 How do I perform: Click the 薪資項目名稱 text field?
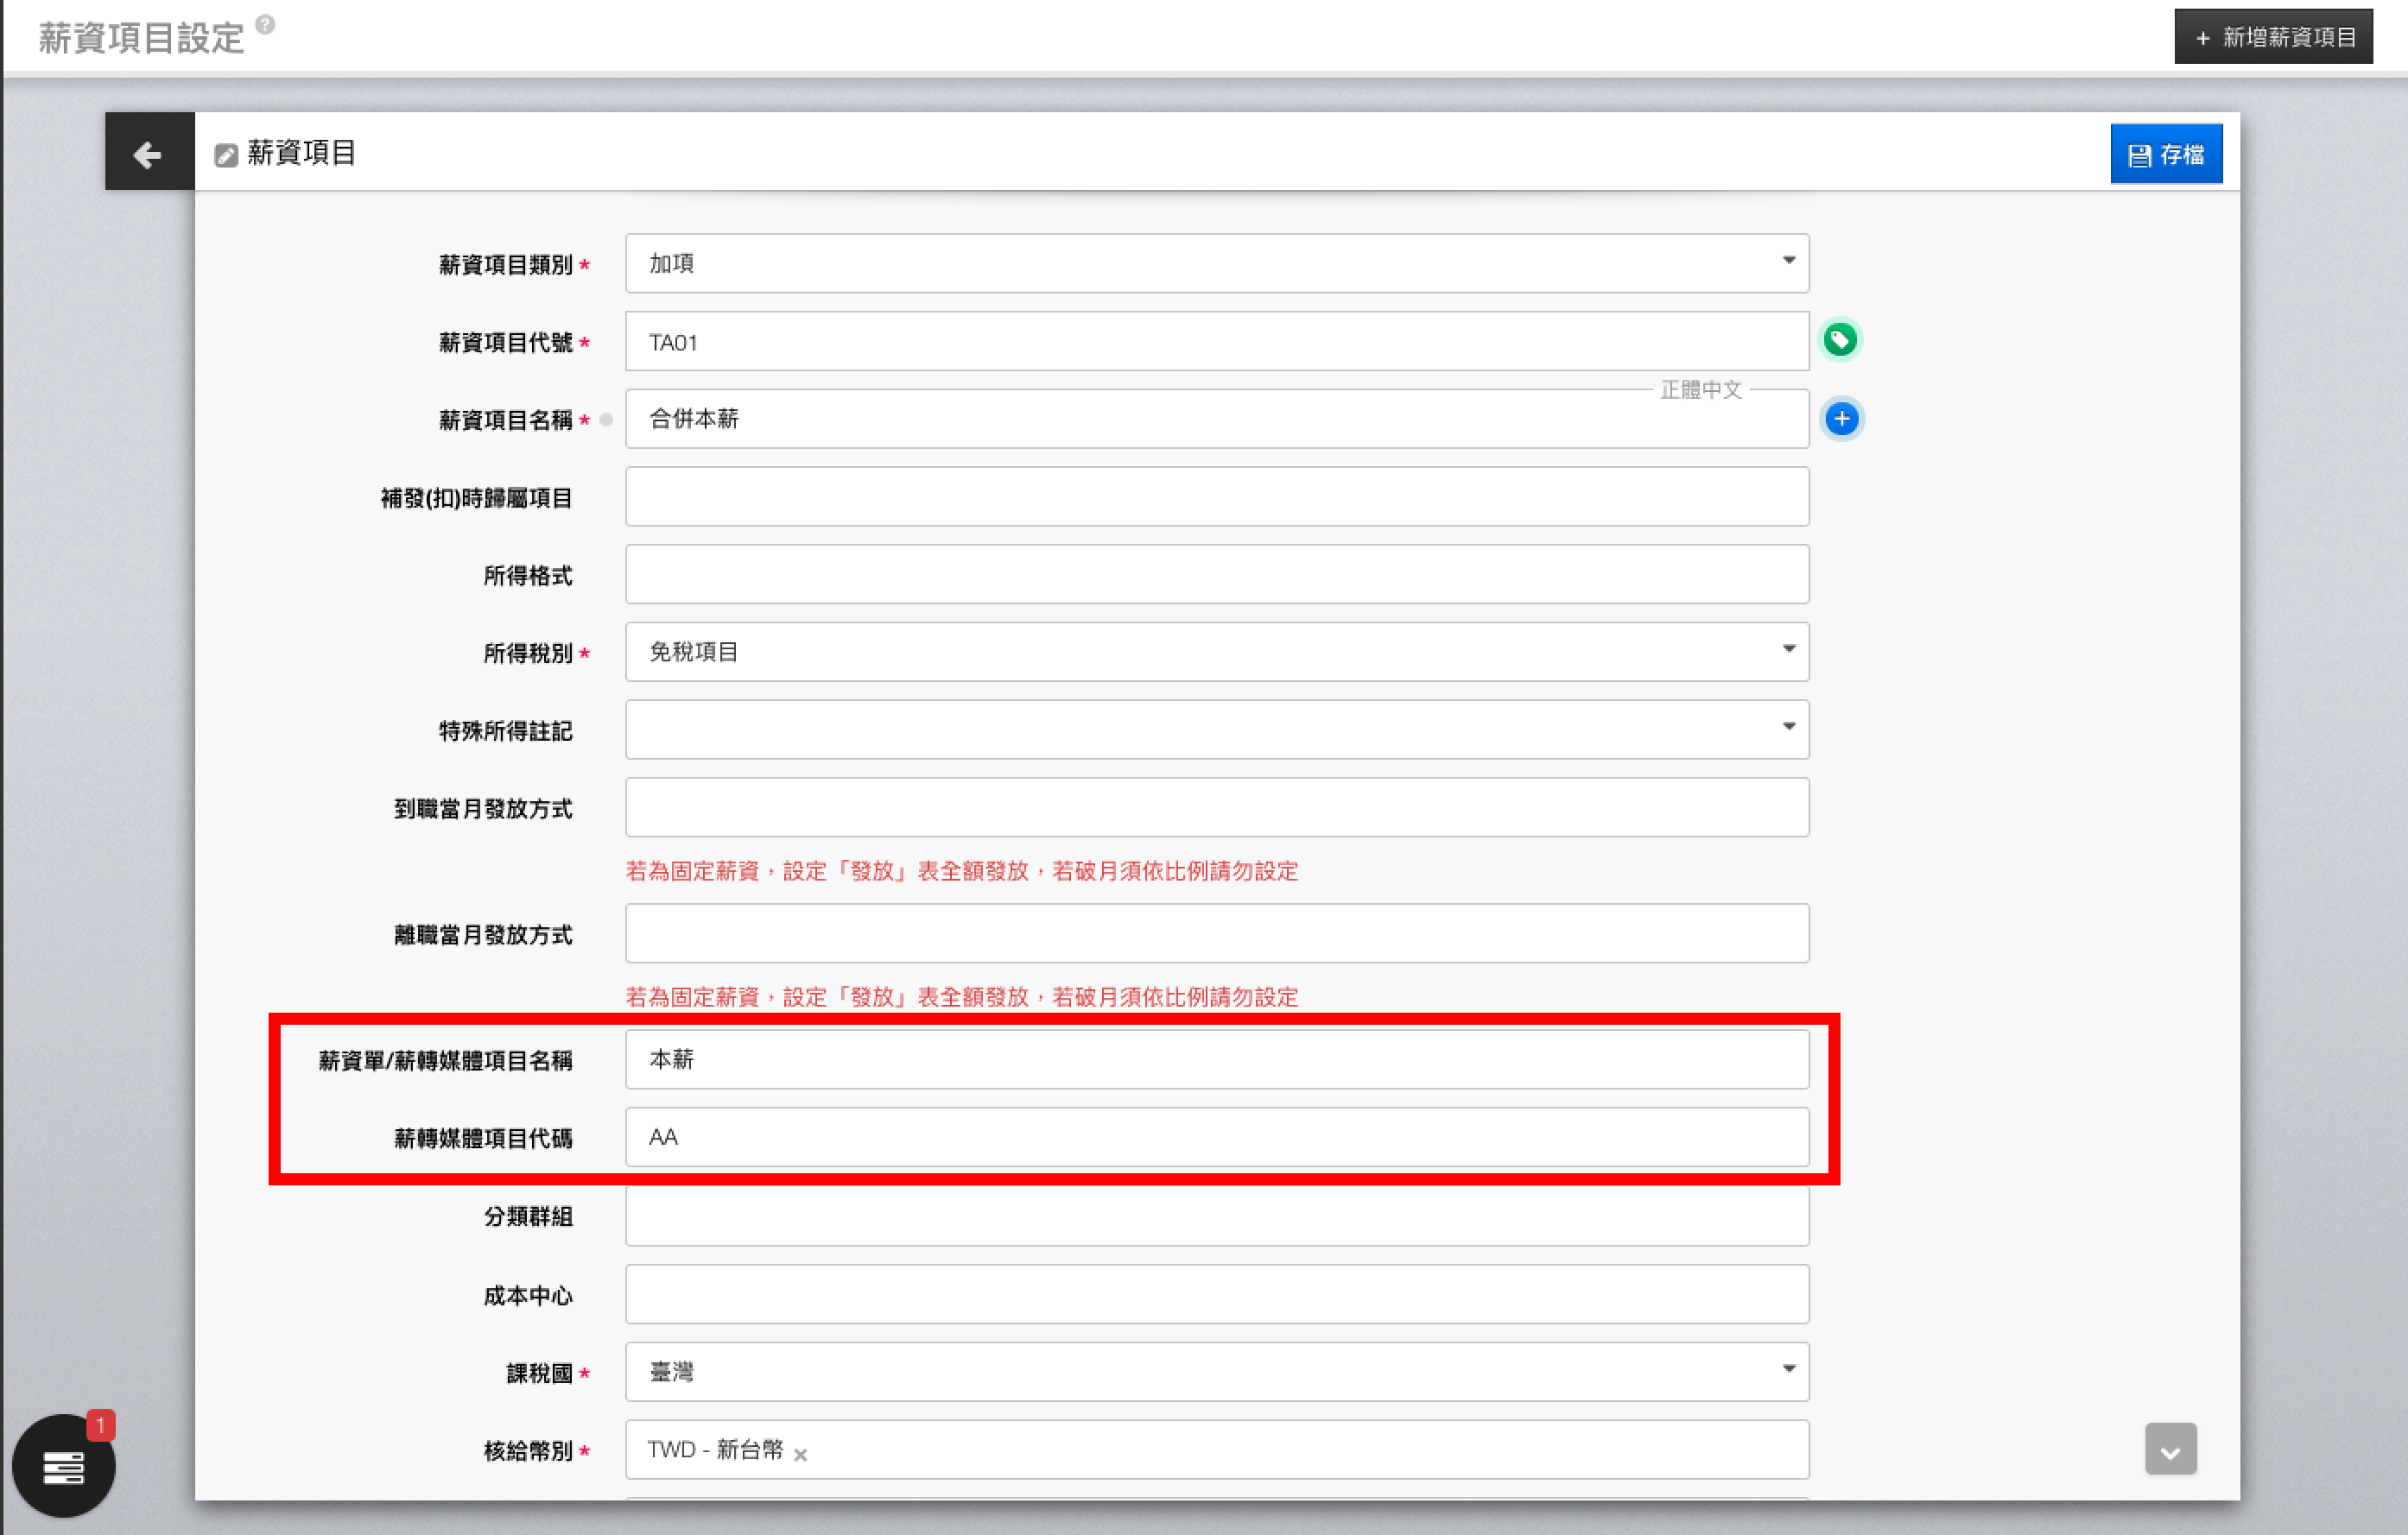(1140, 420)
